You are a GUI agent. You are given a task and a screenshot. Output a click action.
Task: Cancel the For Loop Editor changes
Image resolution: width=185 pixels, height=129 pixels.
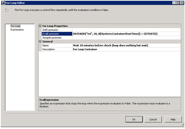coord(153,119)
